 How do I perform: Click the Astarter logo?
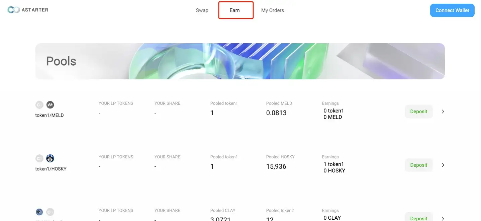(x=28, y=10)
